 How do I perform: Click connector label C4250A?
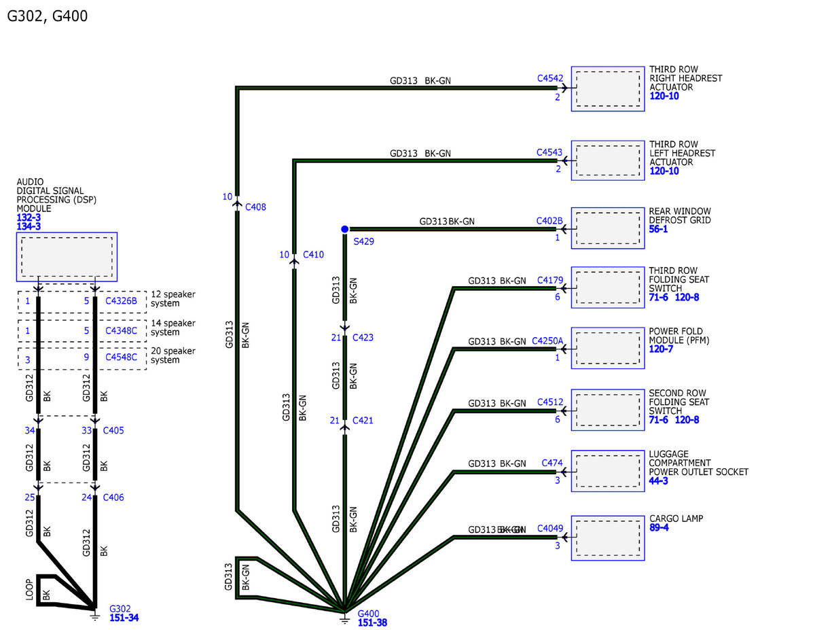tap(547, 340)
